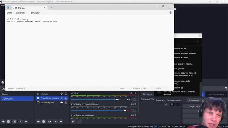This screenshot has width=228, height=128.
Task: Toggle lock on Захват экрана source
Action: [x=66, y=103]
